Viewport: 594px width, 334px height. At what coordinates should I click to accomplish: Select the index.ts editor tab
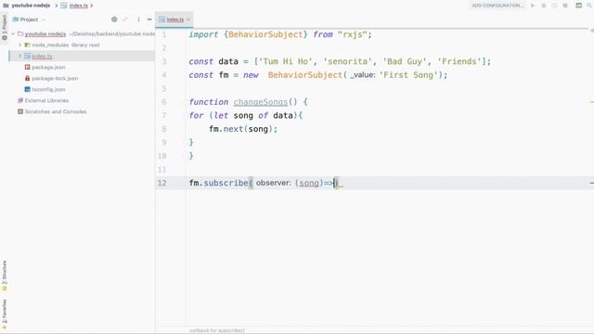(x=174, y=19)
